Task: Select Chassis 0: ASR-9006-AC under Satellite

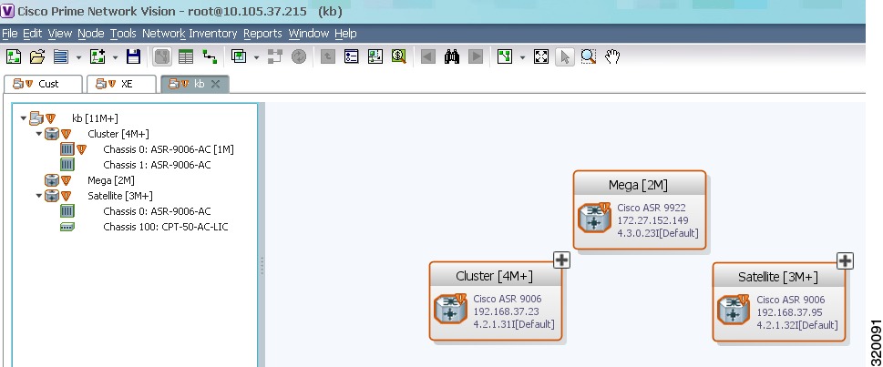Action: (x=157, y=211)
